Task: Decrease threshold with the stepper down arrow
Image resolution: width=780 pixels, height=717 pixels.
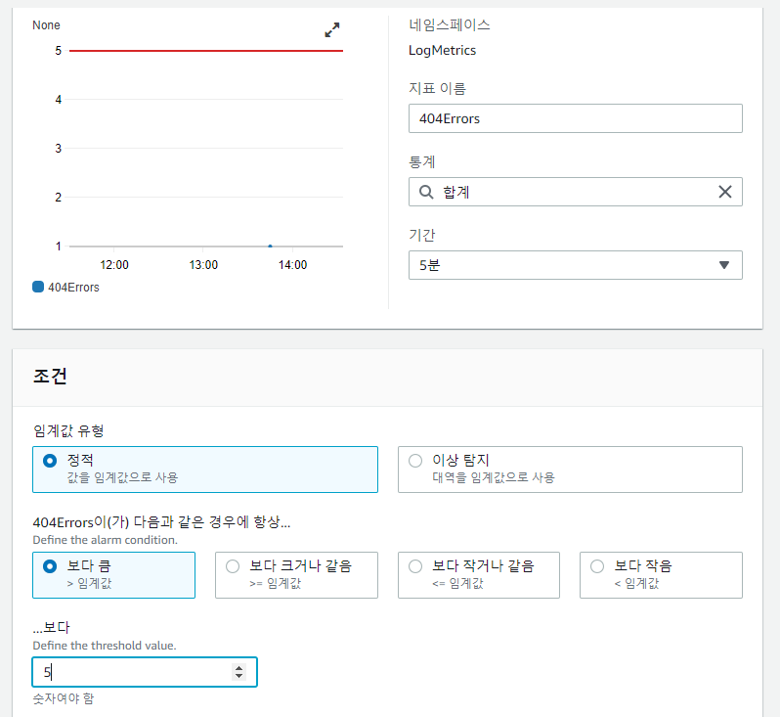Action: click(x=239, y=676)
